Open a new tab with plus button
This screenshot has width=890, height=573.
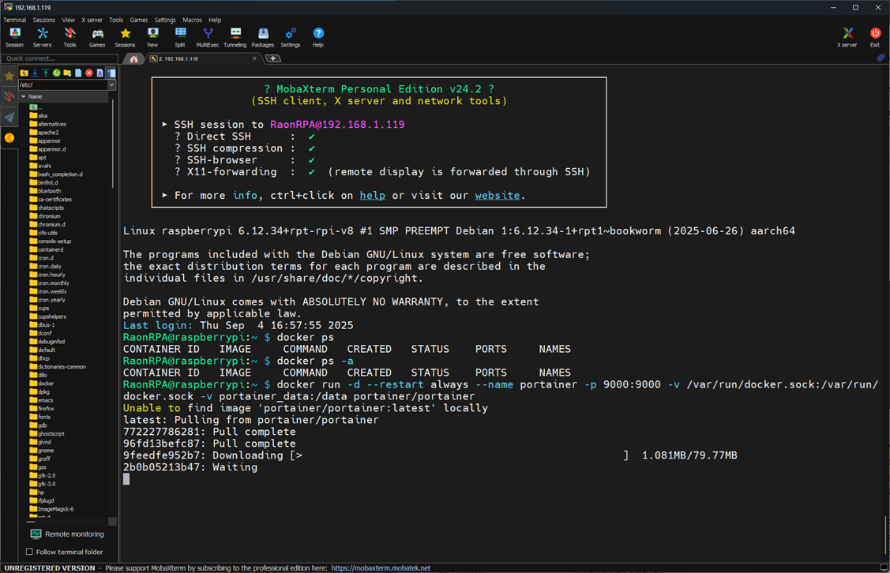[x=273, y=58]
